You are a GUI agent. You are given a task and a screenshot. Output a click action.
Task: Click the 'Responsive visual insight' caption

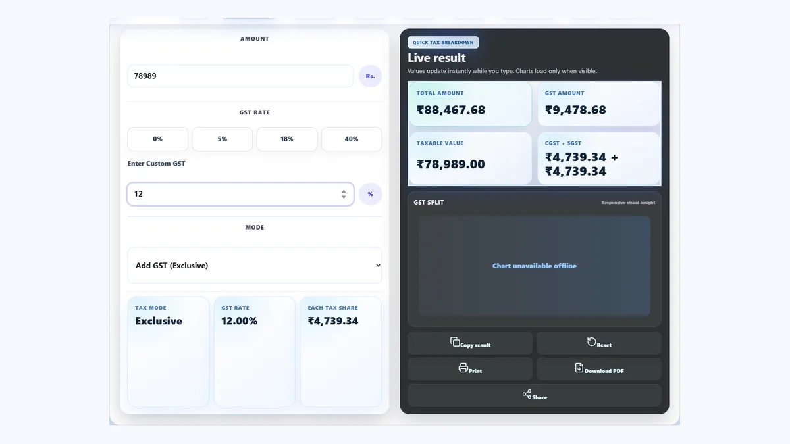click(x=628, y=203)
